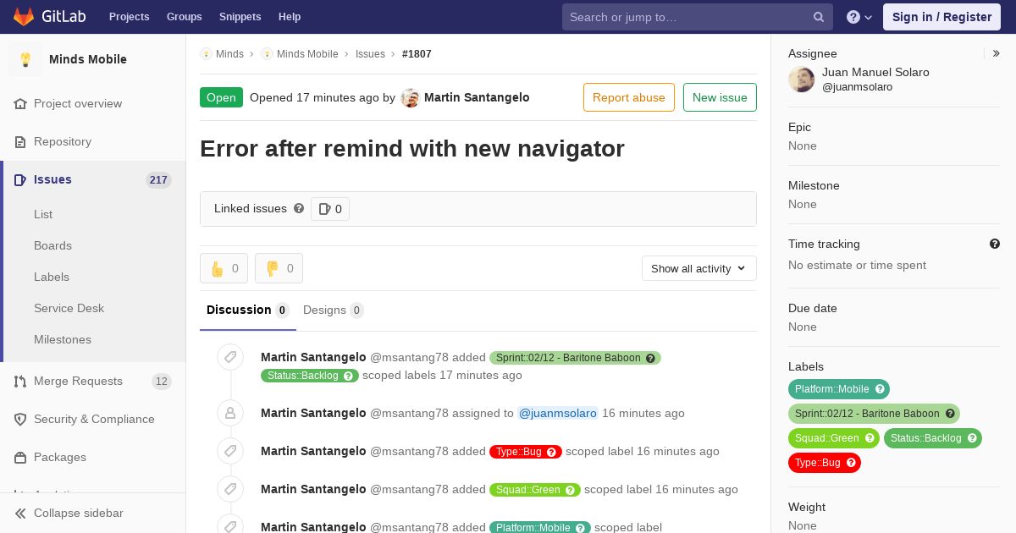
Task: Click help icon on sidebar Status::Backlog label
Action: point(972,438)
